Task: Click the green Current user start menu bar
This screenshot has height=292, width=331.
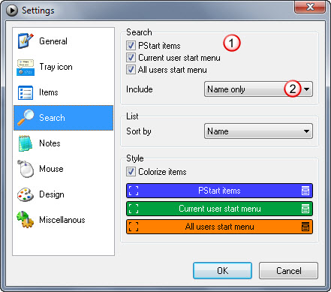Action: click(x=219, y=209)
